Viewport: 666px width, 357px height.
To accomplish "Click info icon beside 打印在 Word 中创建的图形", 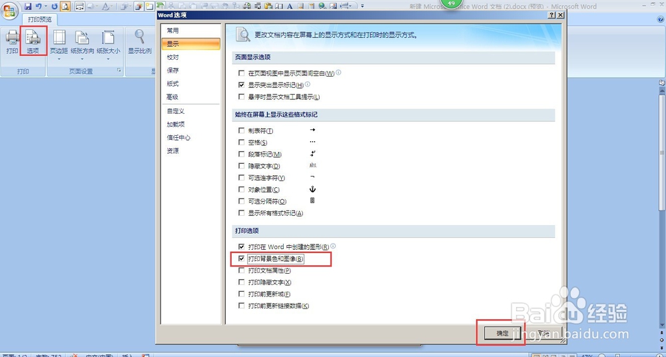I will click(x=333, y=246).
